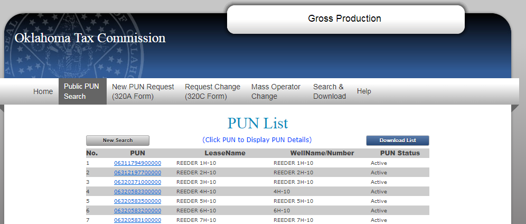Screen dimensions: 526x224
Task: Select lease name REEDER 4H-10 cell
Action: (x=196, y=191)
